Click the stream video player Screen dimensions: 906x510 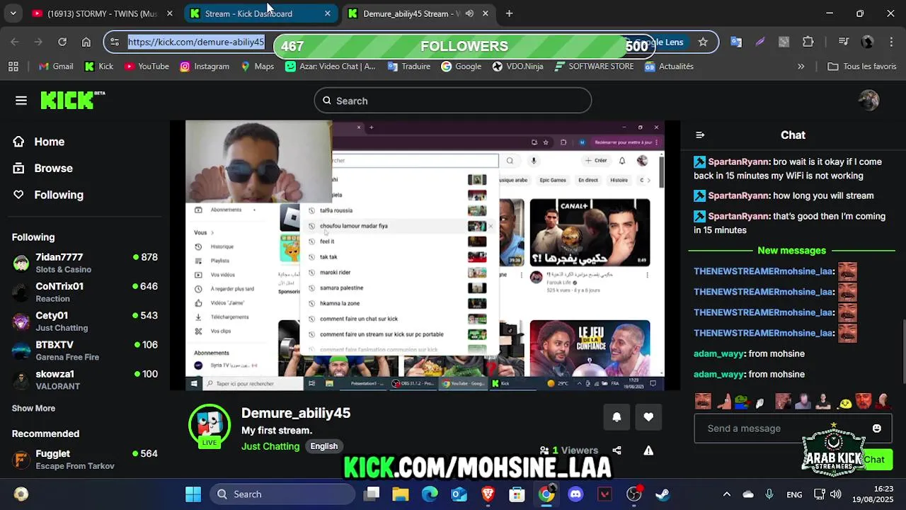pyautogui.click(x=425, y=255)
